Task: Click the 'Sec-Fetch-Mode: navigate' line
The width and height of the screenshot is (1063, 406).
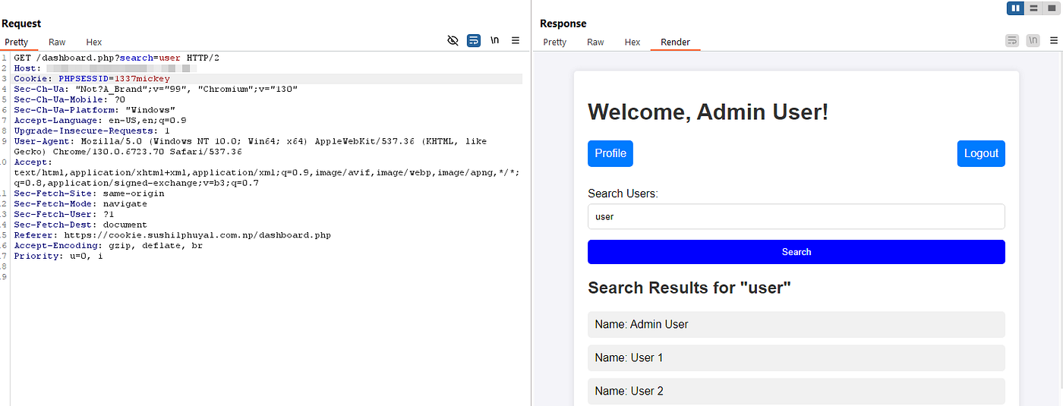Action: [80, 204]
